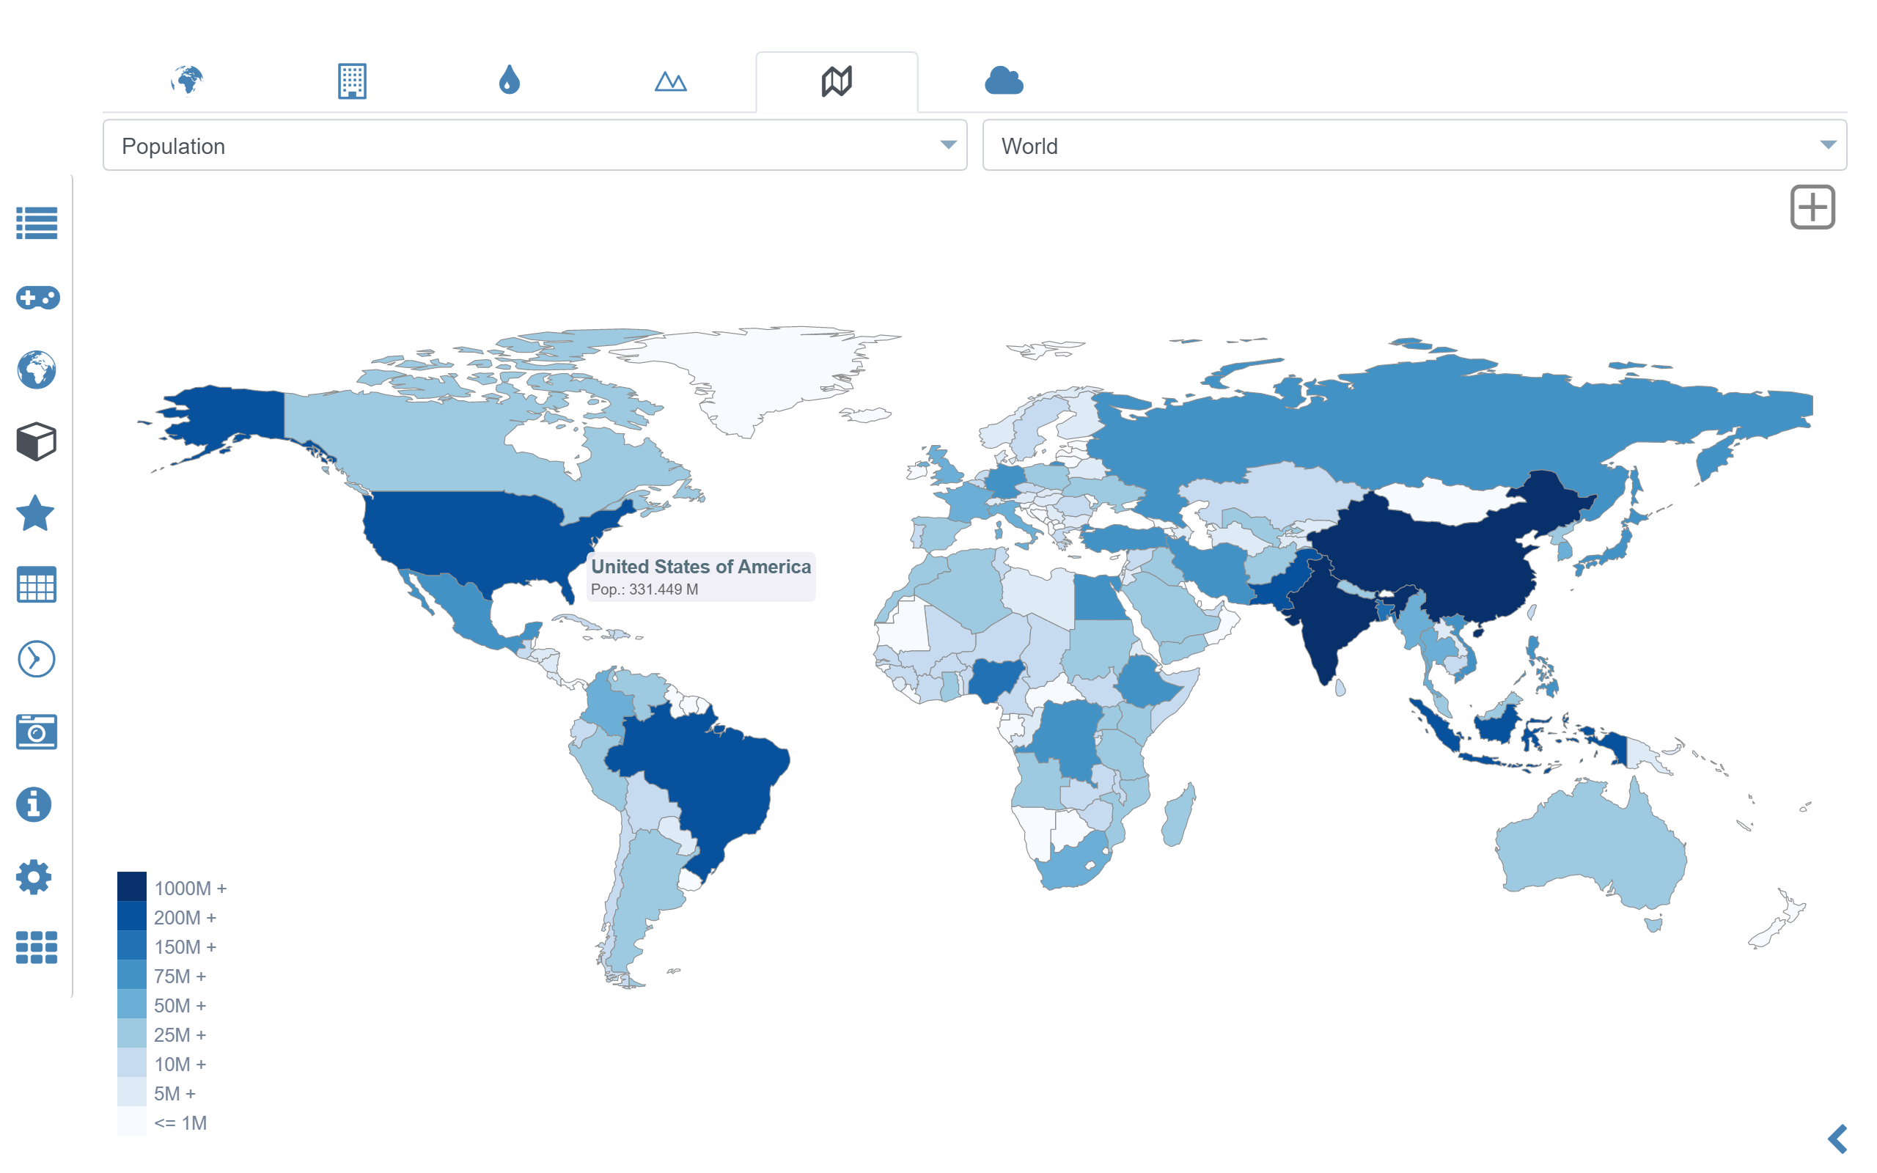Click the list icon at sidebar top
This screenshot has height=1173, width=1877.
37,224
